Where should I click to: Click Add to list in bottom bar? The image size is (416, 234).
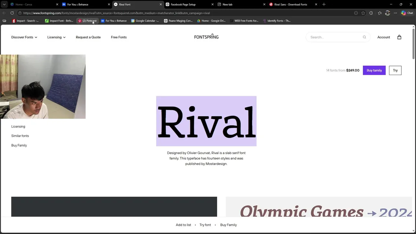pos(183,225)
